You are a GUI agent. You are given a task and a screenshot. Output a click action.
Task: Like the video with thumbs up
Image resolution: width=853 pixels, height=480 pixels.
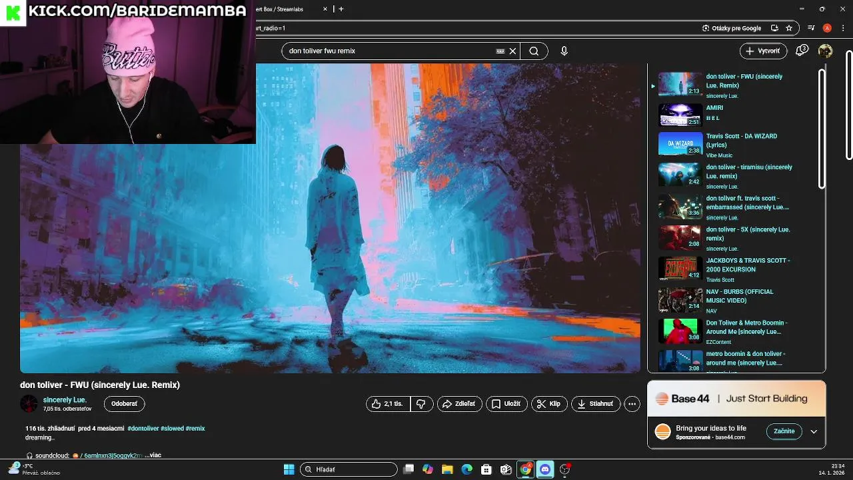pos(388,404)
